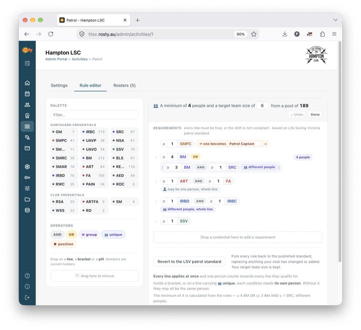Image resolution: width=361 pixels, height=330 pixels.
Task: Select the AND operator pill in the palette
Action: point(57,235)
